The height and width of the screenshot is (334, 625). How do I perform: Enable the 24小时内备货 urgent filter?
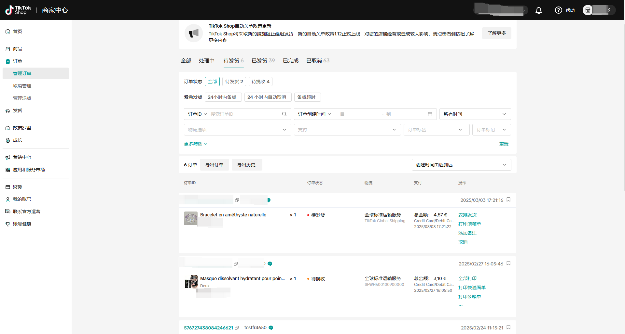(x=223, y=97)
